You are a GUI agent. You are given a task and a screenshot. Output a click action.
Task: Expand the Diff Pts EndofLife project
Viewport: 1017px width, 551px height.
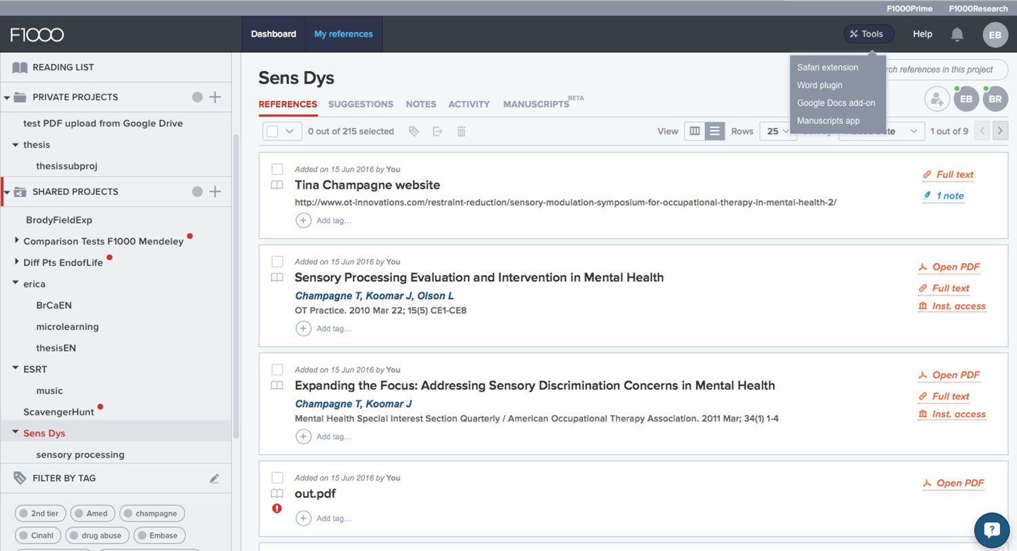(17, 262)
